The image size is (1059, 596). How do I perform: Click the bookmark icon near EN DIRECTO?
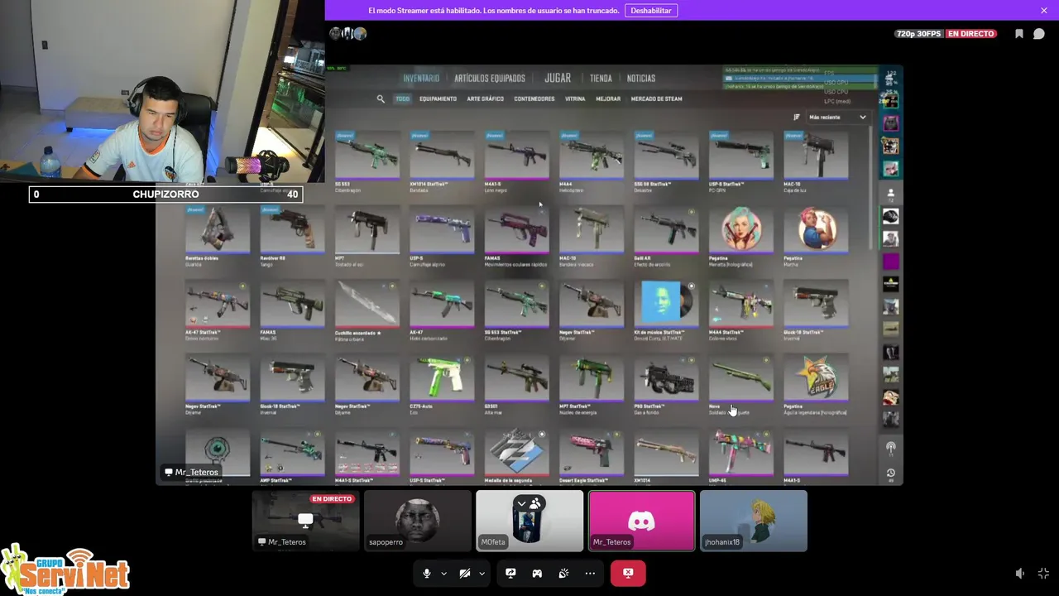pos(1019,34)
